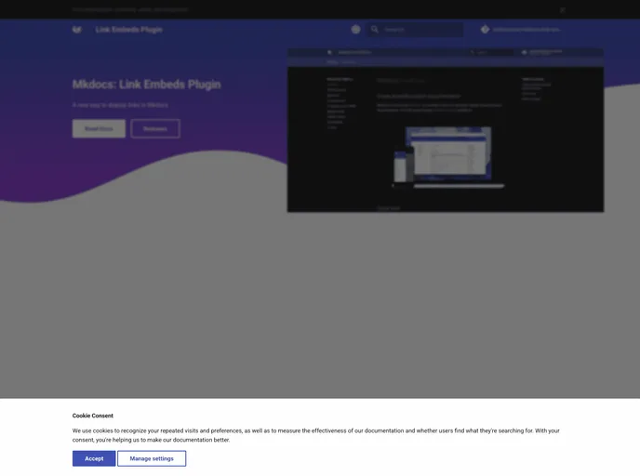This screenshot has width=640, height=476.
Task: Click the Mkdocs: Link Embeds Plugin heading
Action: click(x=147, y=85)
